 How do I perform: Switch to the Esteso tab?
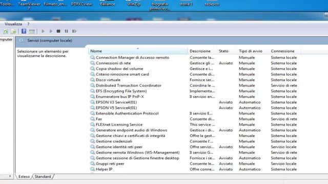24,176
